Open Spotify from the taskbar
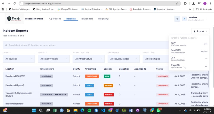Image resolution: width=214 pixels, height=114 pixels. tap(89, 110)
